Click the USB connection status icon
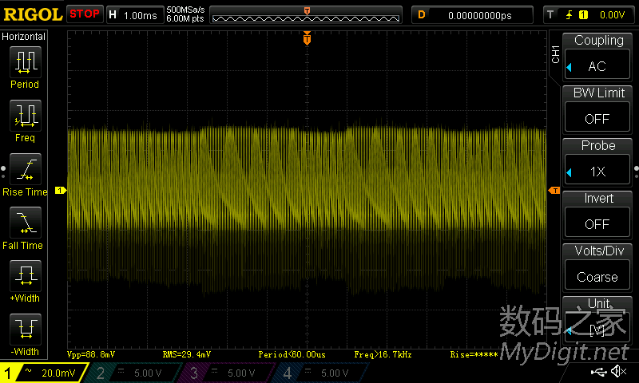The image size is (639, 383). (x=599, y=371)
